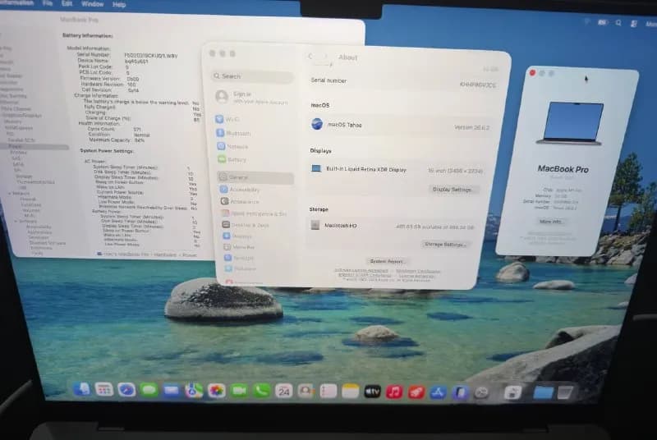The image size is (657, 440).
Task: Open the Phone app in the Dock
Action: coord(262,391)
